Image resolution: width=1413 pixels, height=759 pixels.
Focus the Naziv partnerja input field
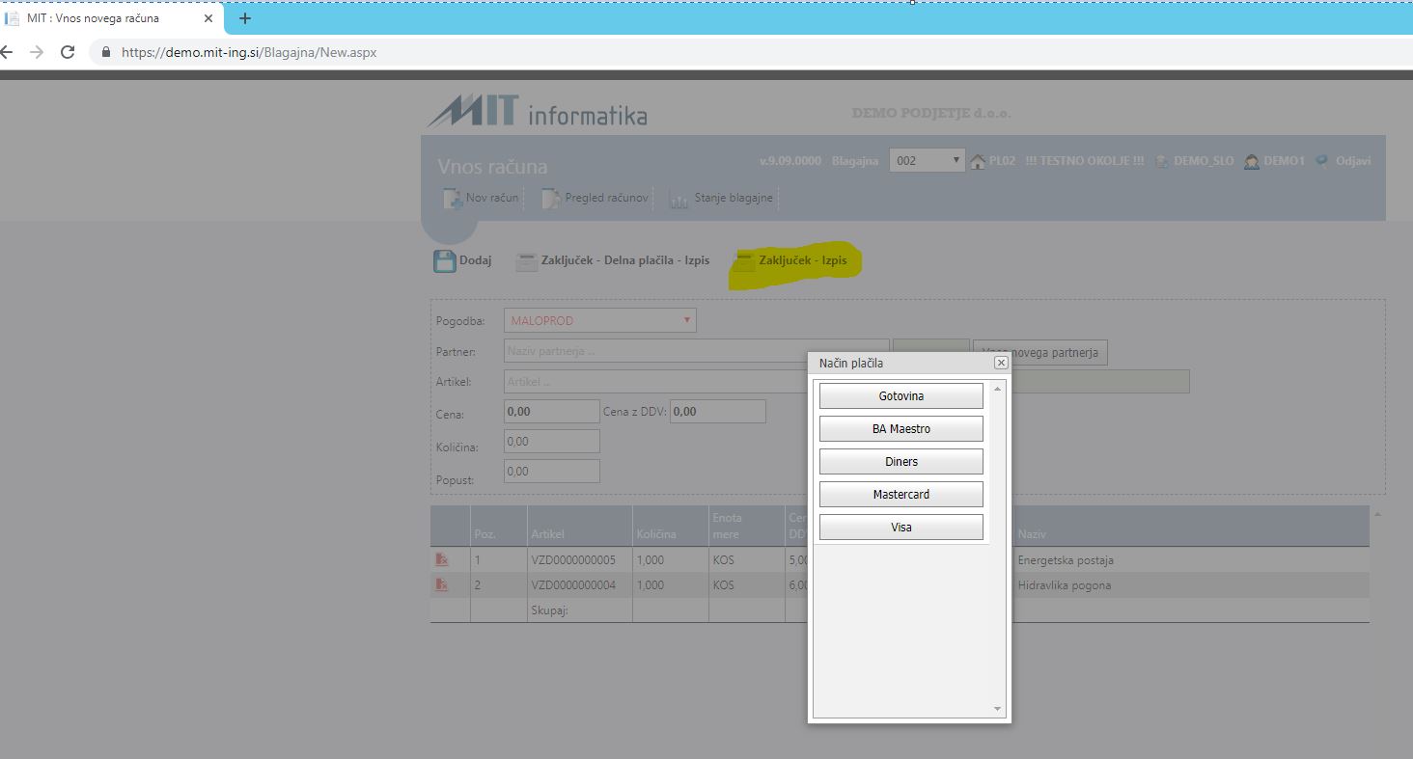click(696, 351)
